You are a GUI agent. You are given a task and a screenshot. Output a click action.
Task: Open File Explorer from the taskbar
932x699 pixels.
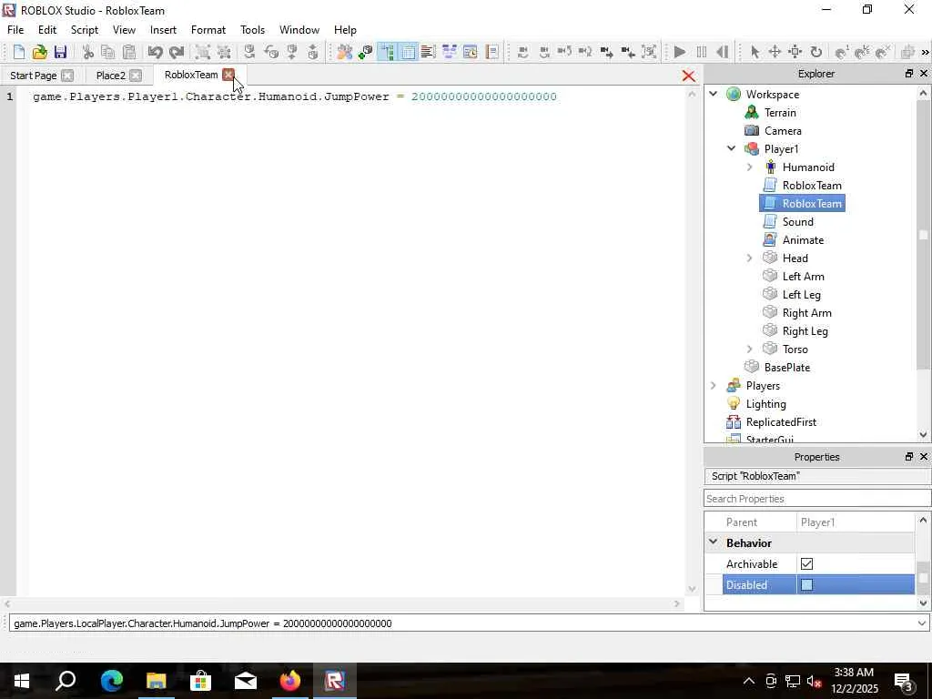click(x=156, y=681)
